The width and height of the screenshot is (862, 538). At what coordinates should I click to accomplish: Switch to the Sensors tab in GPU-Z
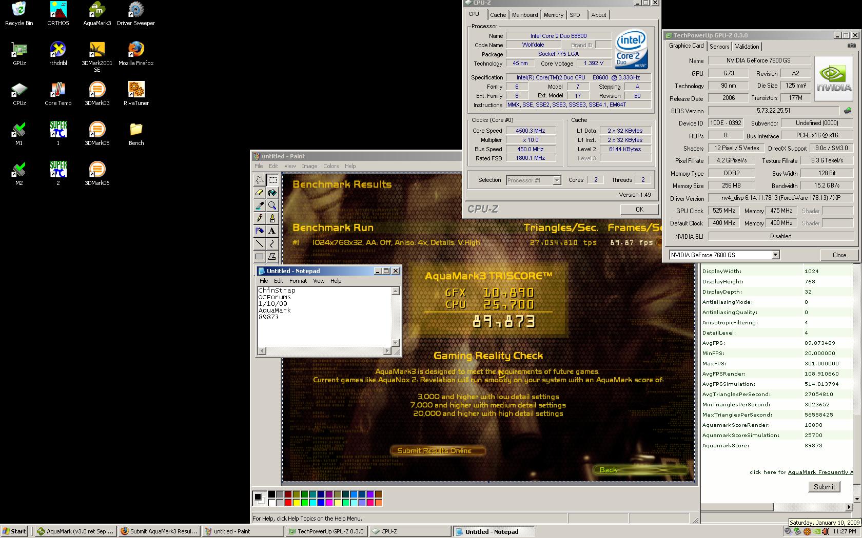[x=719, y=46]
